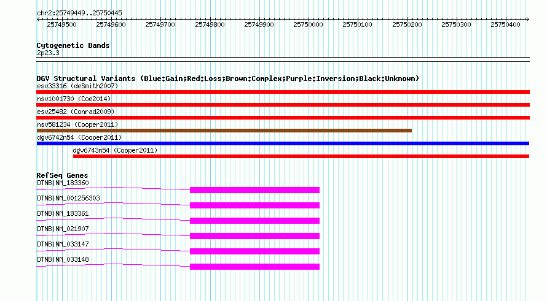Image resolution: width=547 pixels, height=301 pixels.
Task: Click the magenta exon of DTNB|NM_033148
Action: click(x=254, y=267)
